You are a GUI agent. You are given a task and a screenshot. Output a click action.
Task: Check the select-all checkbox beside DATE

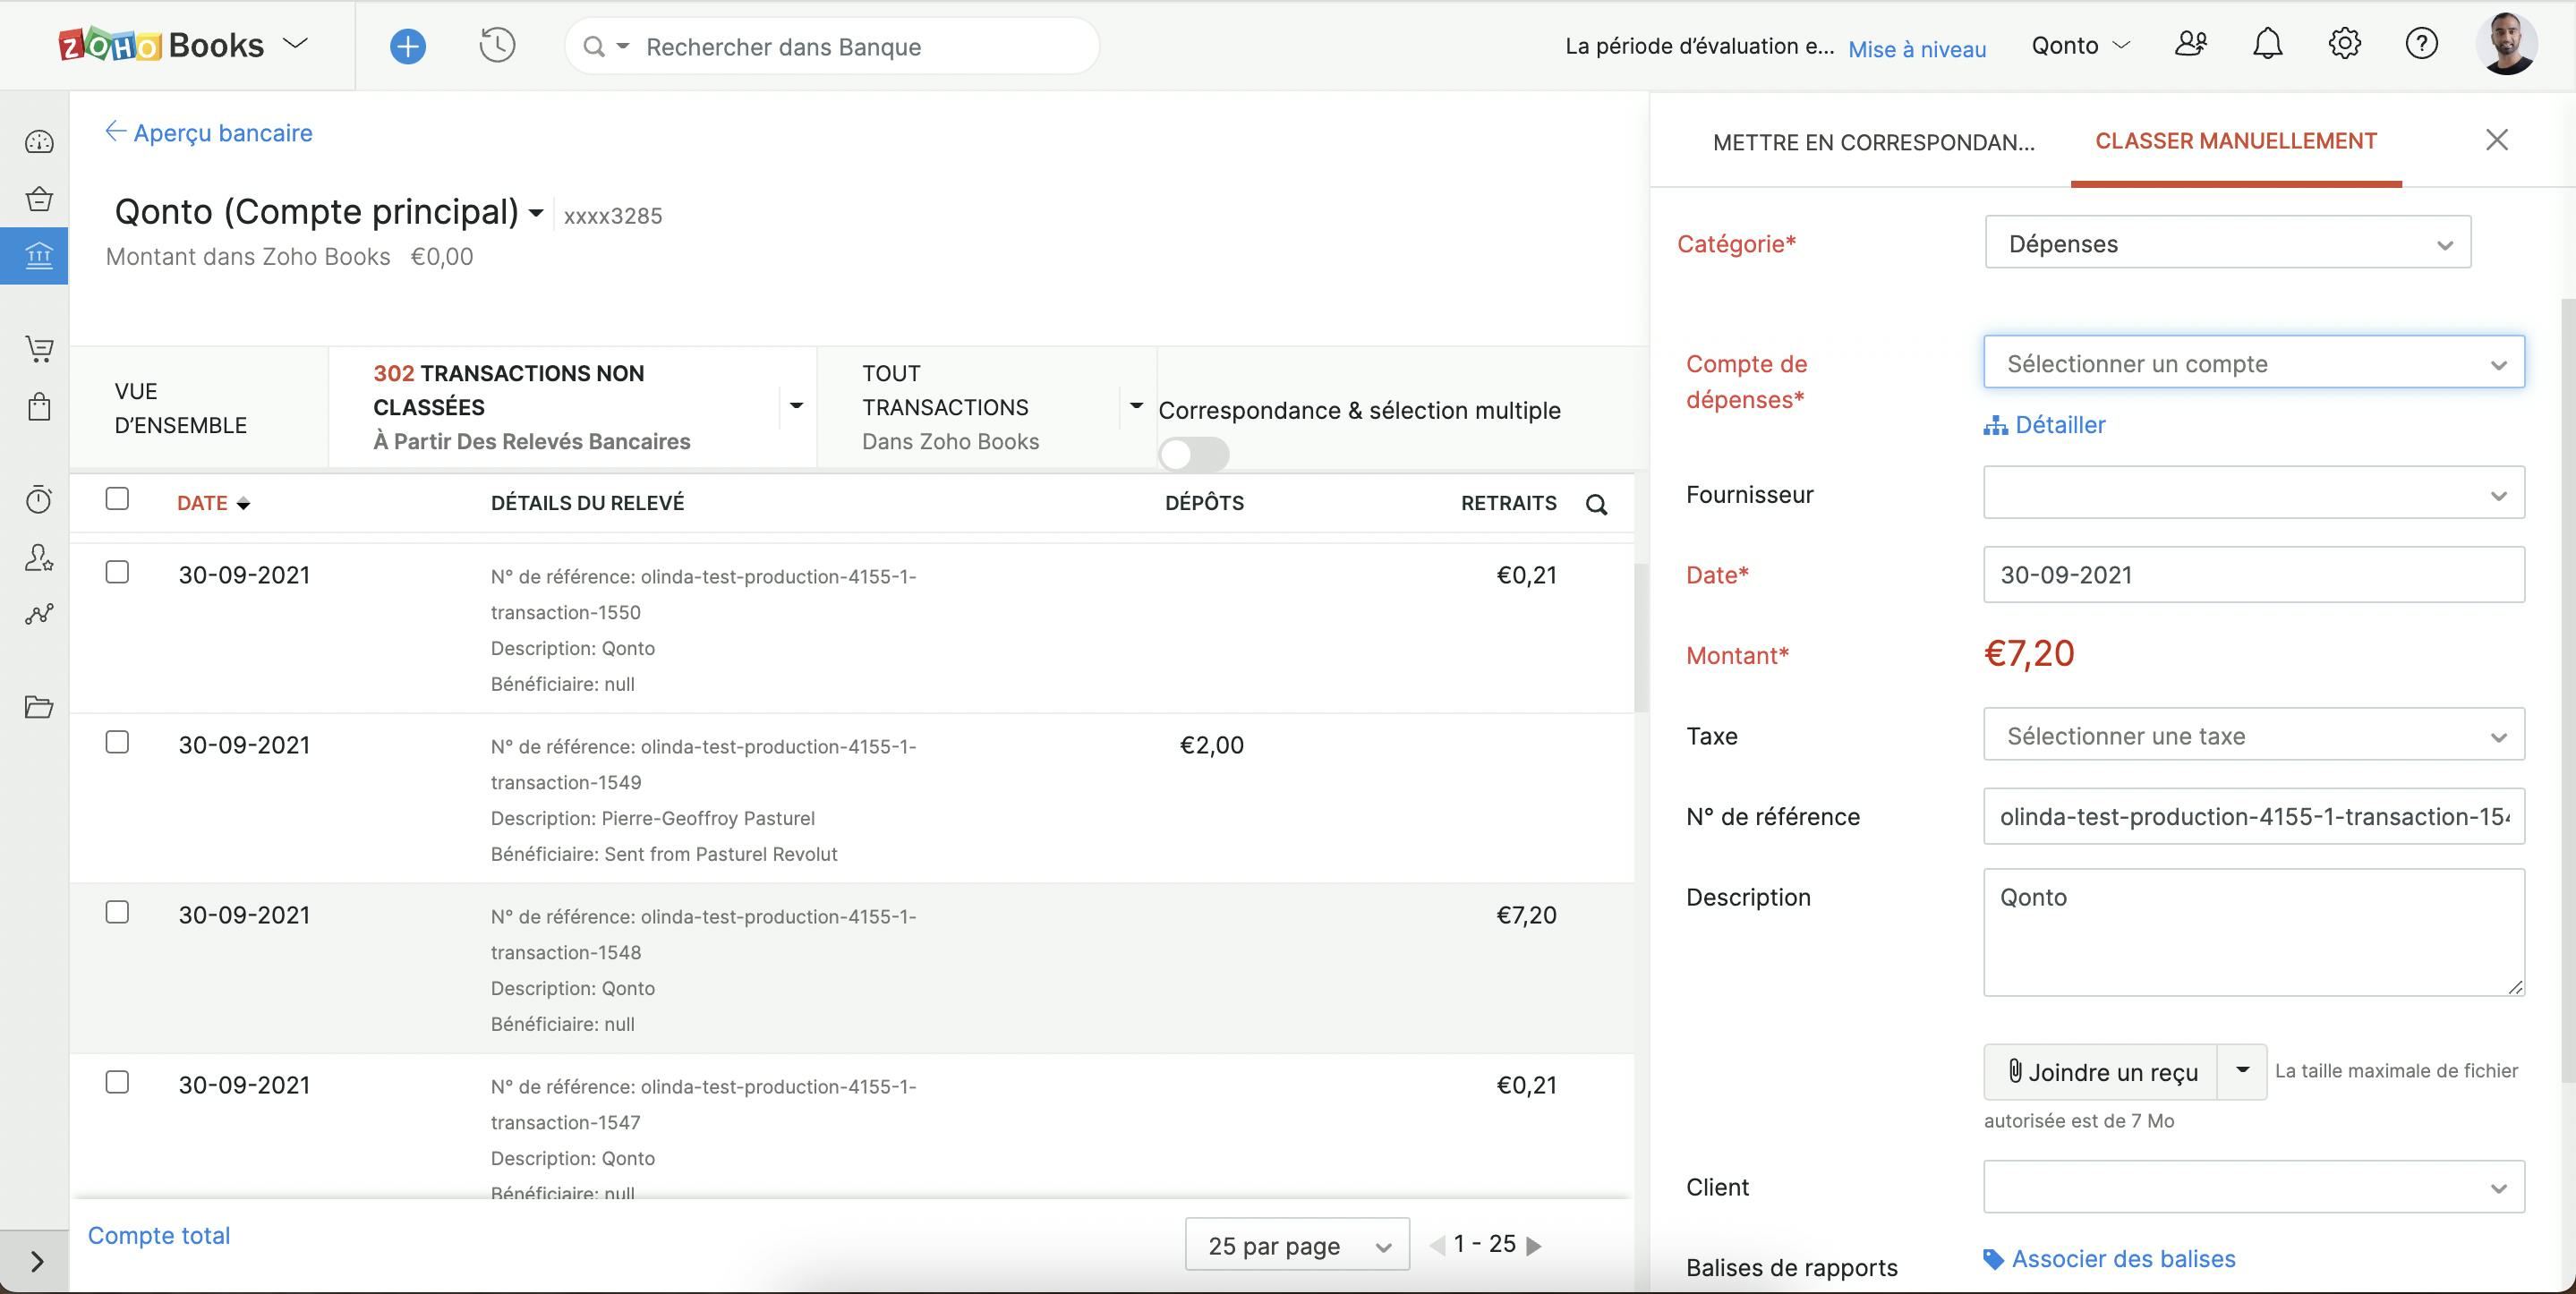(117, 499)
